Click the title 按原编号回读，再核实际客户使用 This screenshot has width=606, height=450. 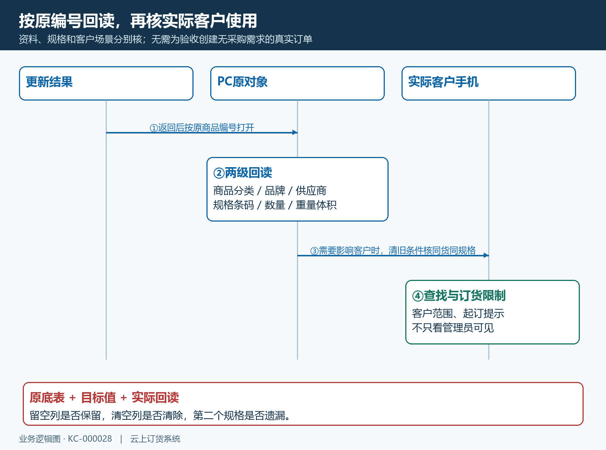click(x=138, y=21)
